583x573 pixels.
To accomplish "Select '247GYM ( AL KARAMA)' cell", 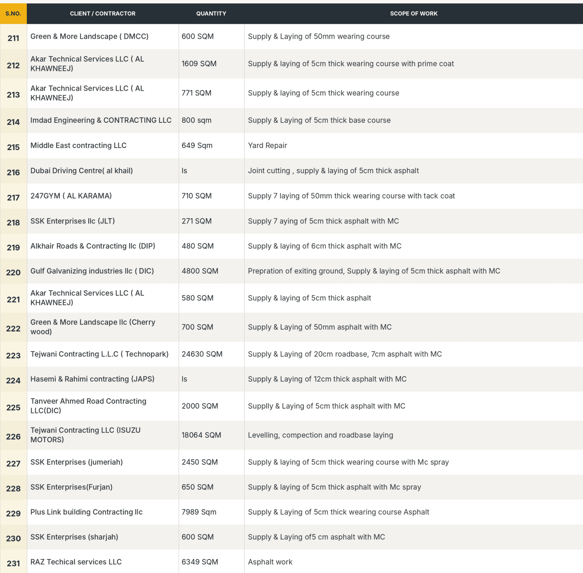I will click(x=103, y=196).
